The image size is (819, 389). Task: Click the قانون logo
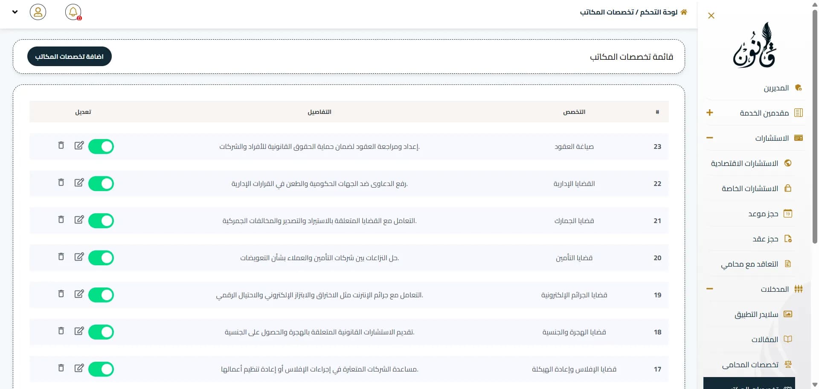[755, 45]
